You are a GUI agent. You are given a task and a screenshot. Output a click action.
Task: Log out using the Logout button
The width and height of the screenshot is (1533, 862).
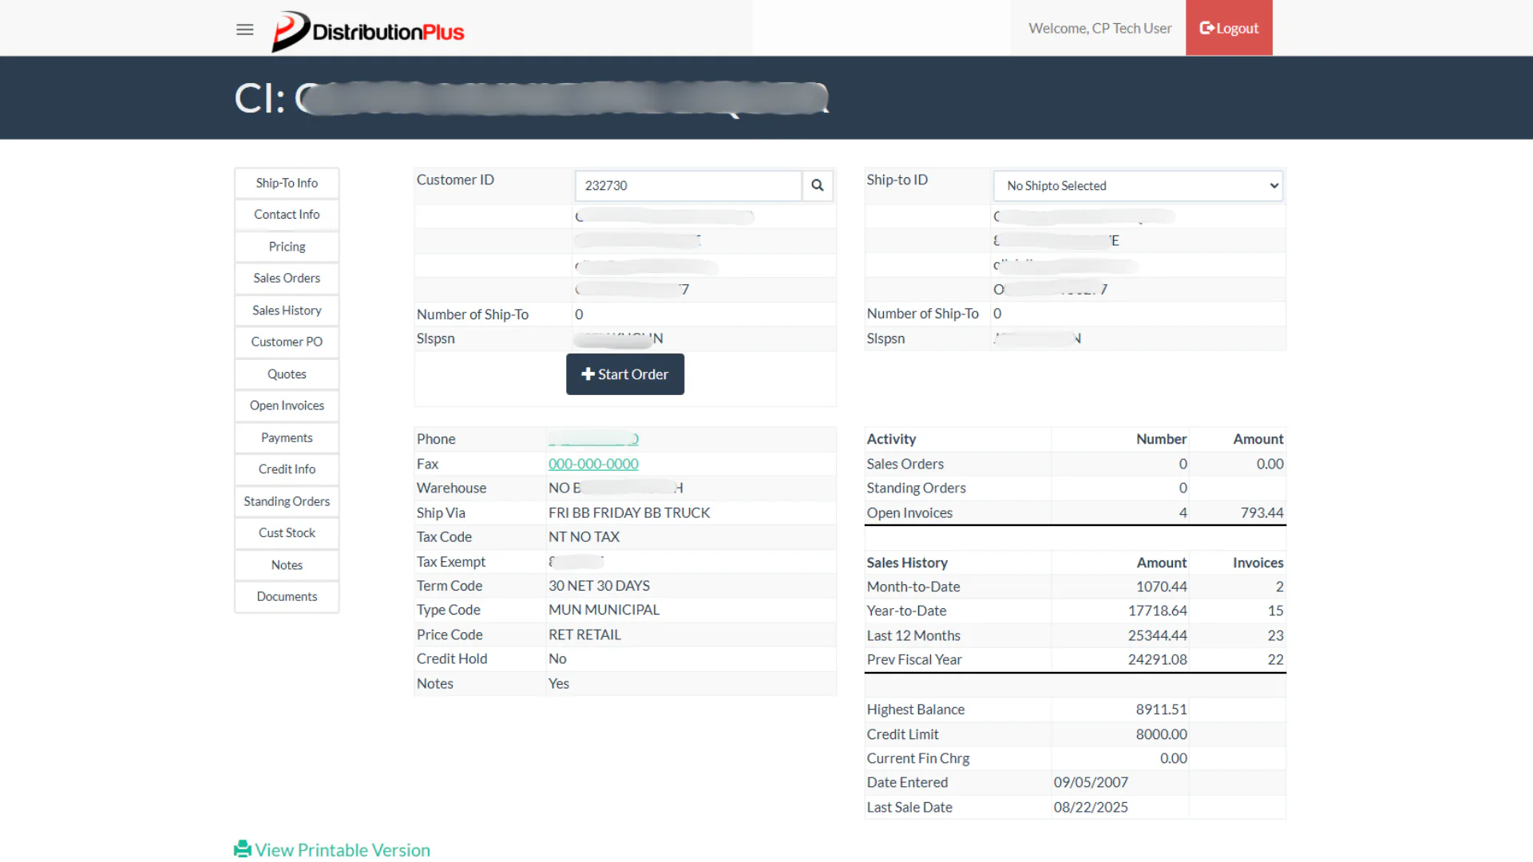(1229, 28)
